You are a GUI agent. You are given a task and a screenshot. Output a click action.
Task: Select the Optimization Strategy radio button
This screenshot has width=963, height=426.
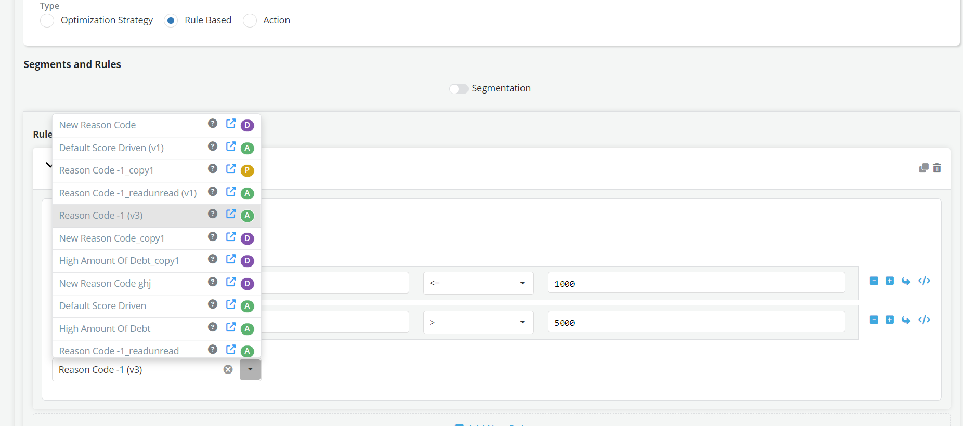pos(47,21)
